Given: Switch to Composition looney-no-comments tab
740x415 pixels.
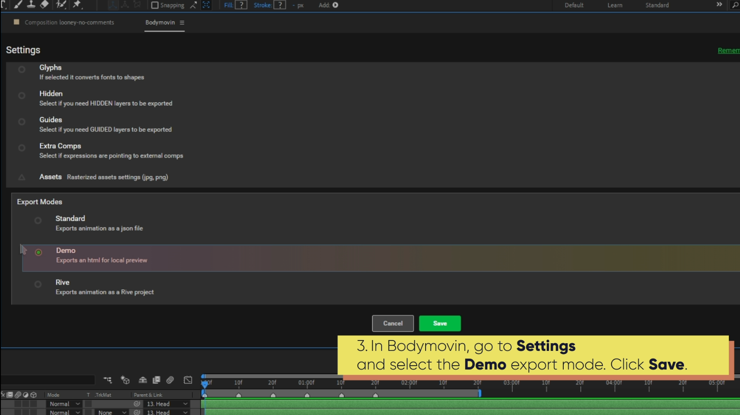Looking at the screenshot, I should (69, 22).
